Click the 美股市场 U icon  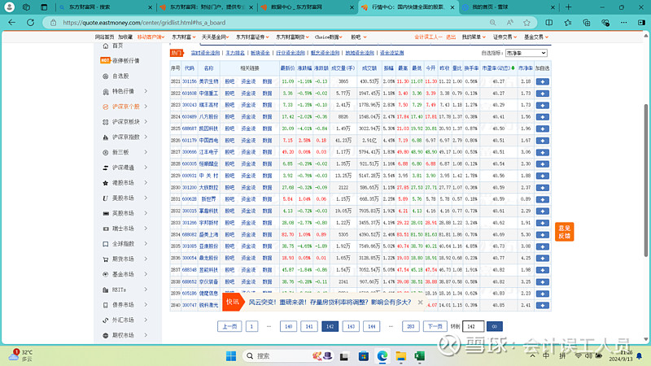106,198
